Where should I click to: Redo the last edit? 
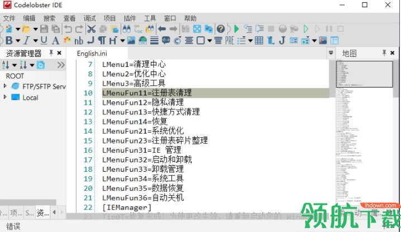pyautogui.click(x=79, y=29)
